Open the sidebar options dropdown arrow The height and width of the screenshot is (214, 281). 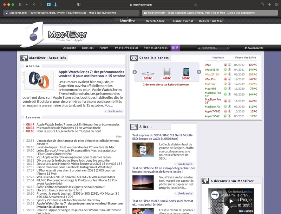click(27, 5)
